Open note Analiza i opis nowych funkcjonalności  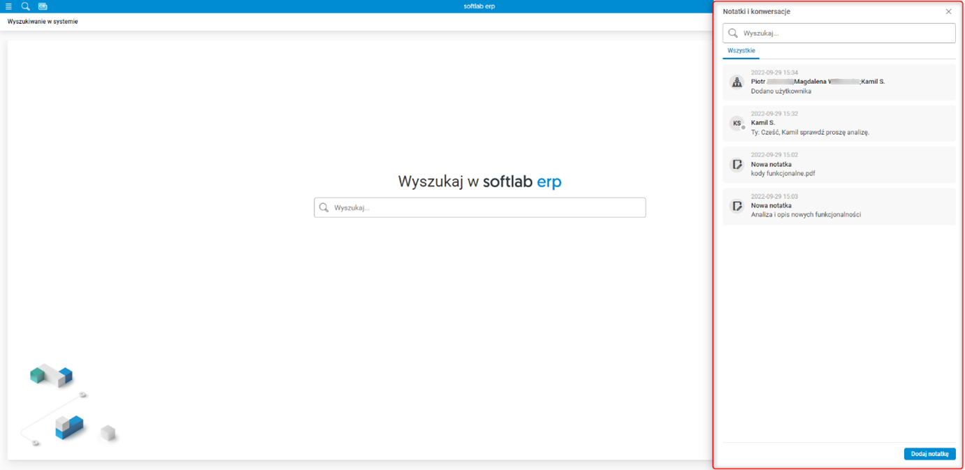point(839,206)
